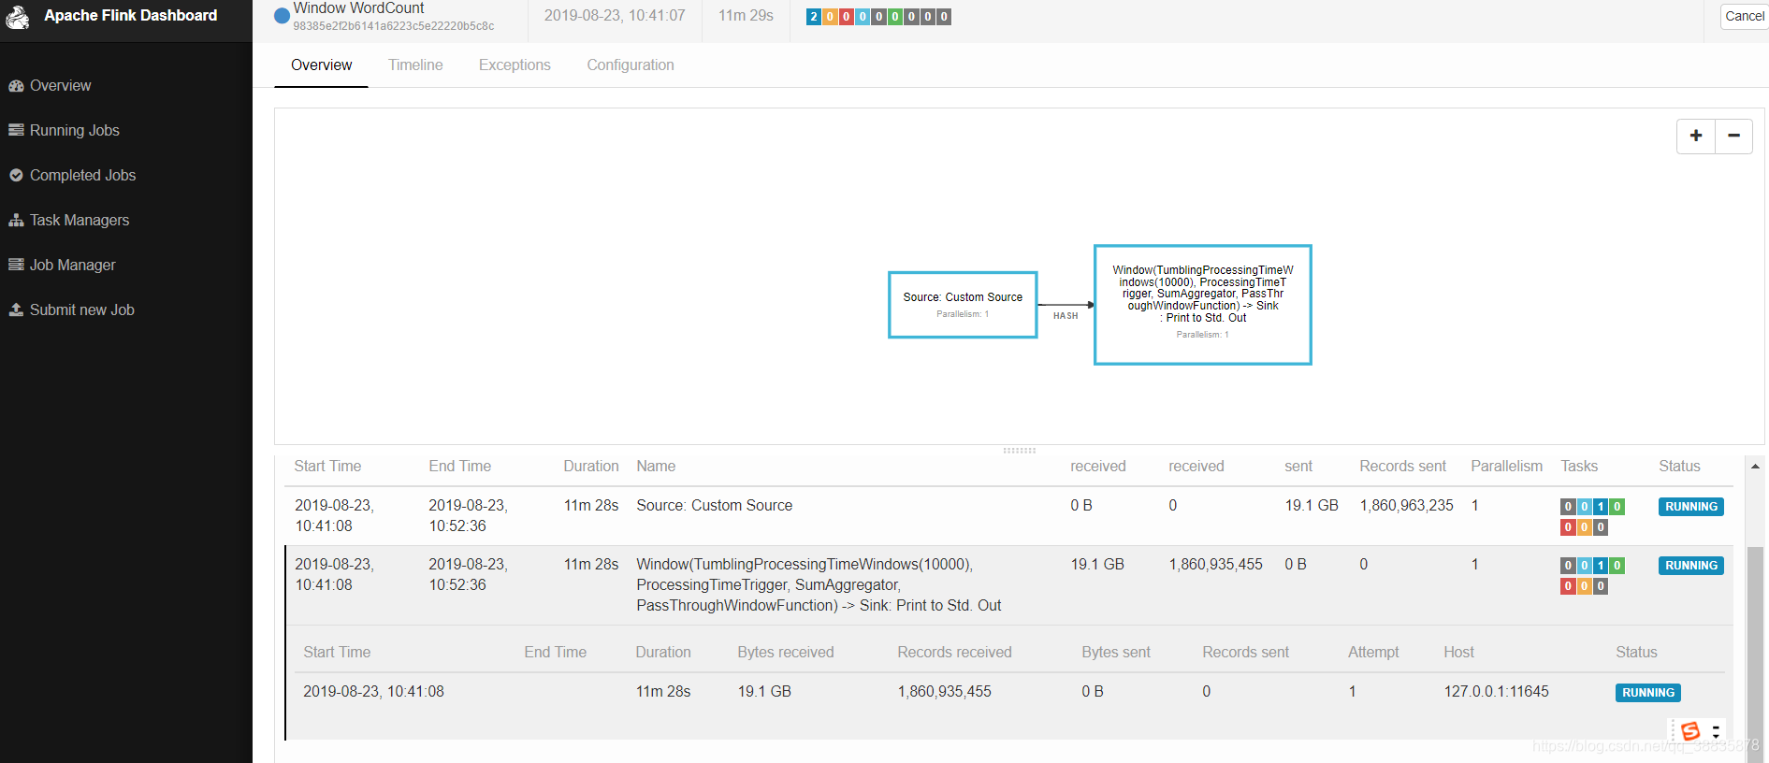This screenshot has height=763, width=1769.
Task: Click host value 127.0.0.1:11645
Action: tap(1496, 691)
